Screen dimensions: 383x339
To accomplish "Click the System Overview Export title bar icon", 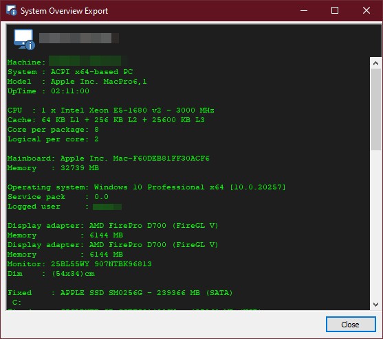I will [11, 10].
